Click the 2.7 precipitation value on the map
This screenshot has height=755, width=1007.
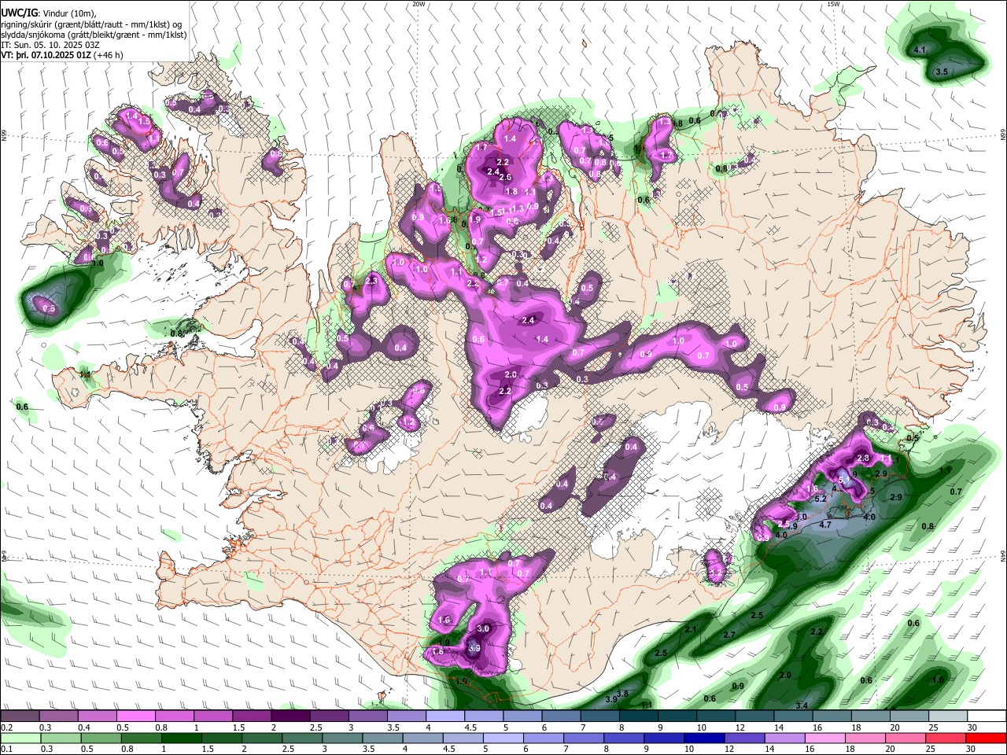pos(729,634)
